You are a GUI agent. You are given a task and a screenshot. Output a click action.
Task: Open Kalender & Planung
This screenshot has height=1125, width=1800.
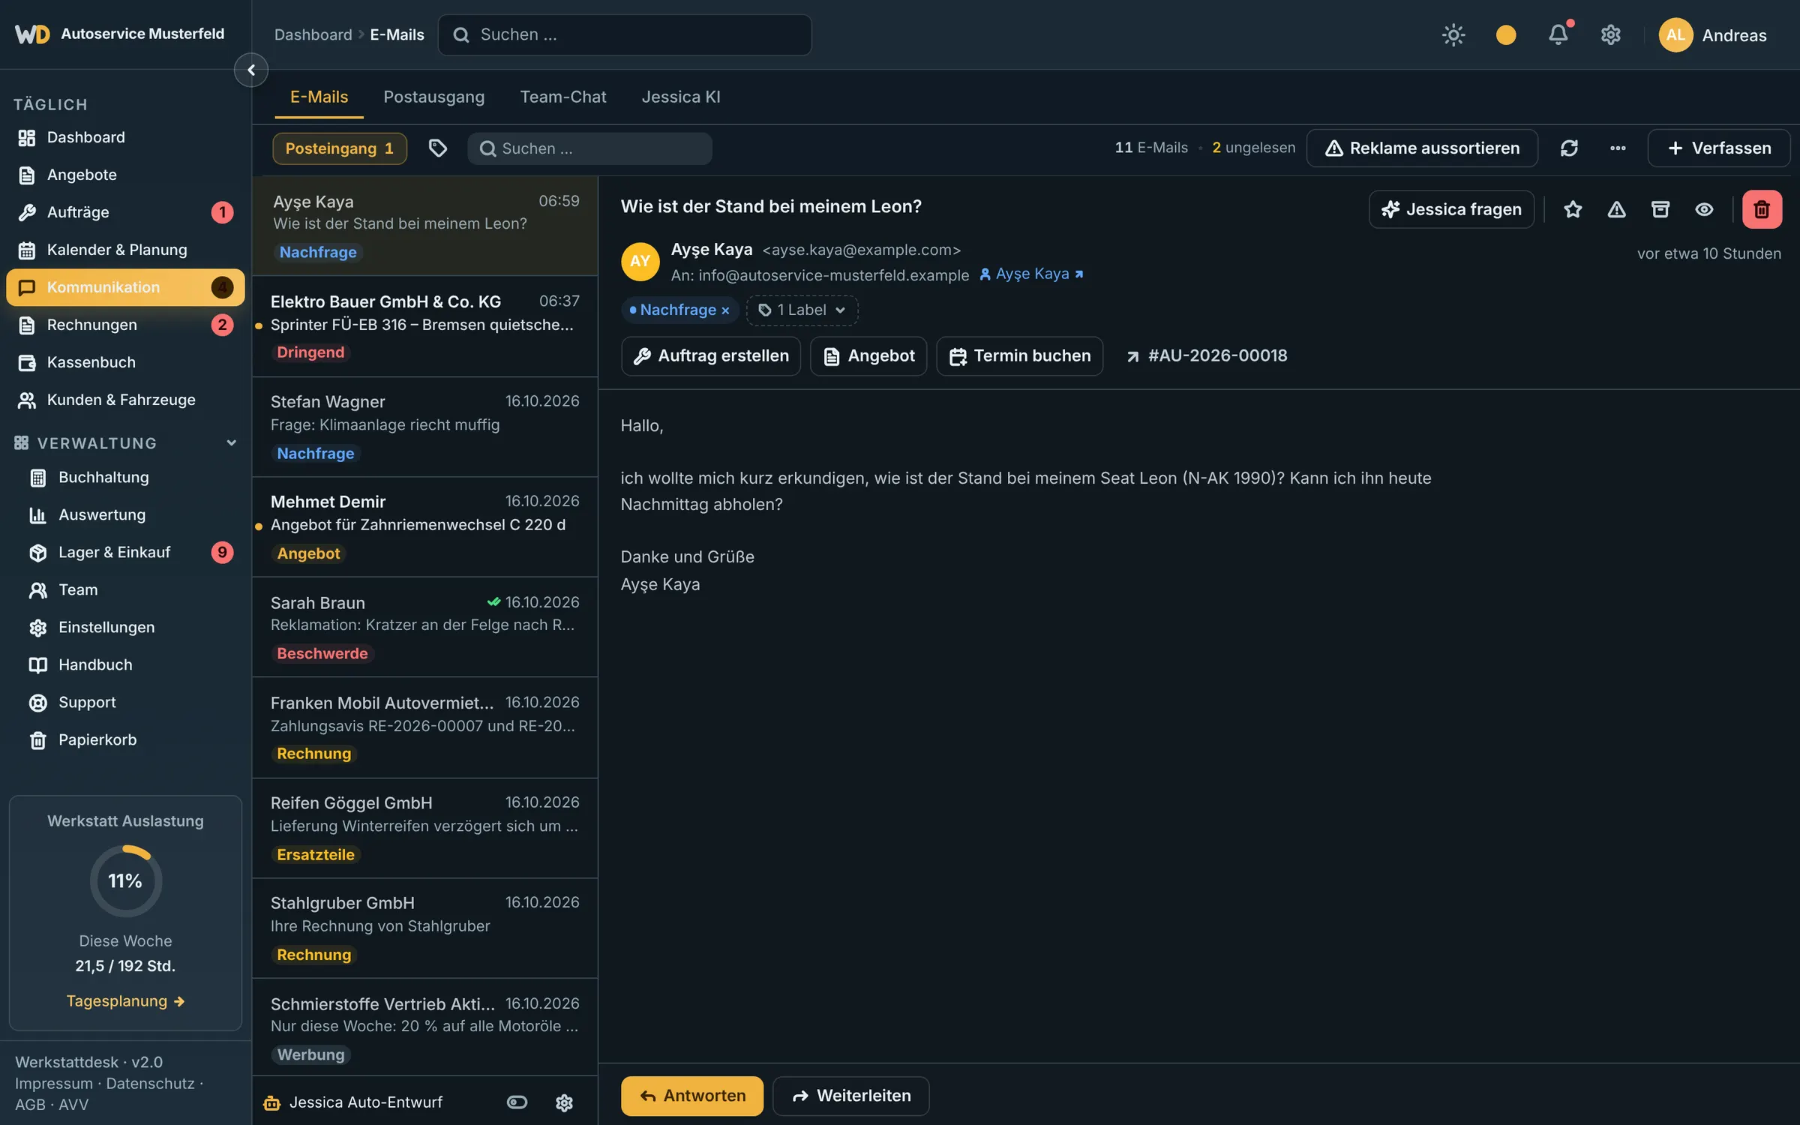coord(124,250)
